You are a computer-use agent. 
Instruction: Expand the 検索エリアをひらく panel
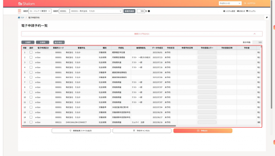click(142, 34)
